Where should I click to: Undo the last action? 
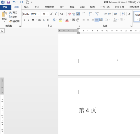pyautogui.click(x=14, y=2)
